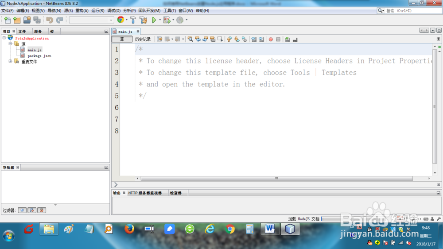443x249 pixels.
Task: Select main.js in project tree
Action: (35, 50)
